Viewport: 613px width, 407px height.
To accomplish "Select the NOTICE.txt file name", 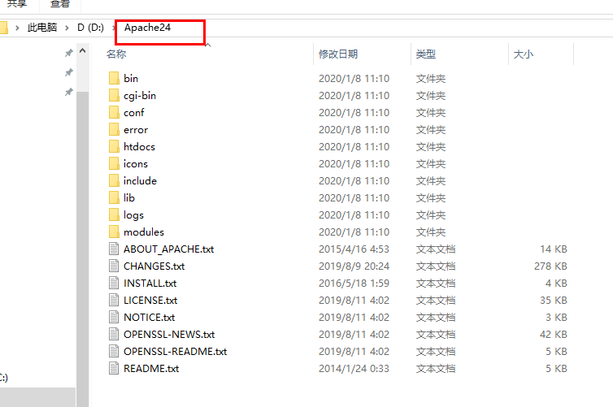I will coord(149,317).
